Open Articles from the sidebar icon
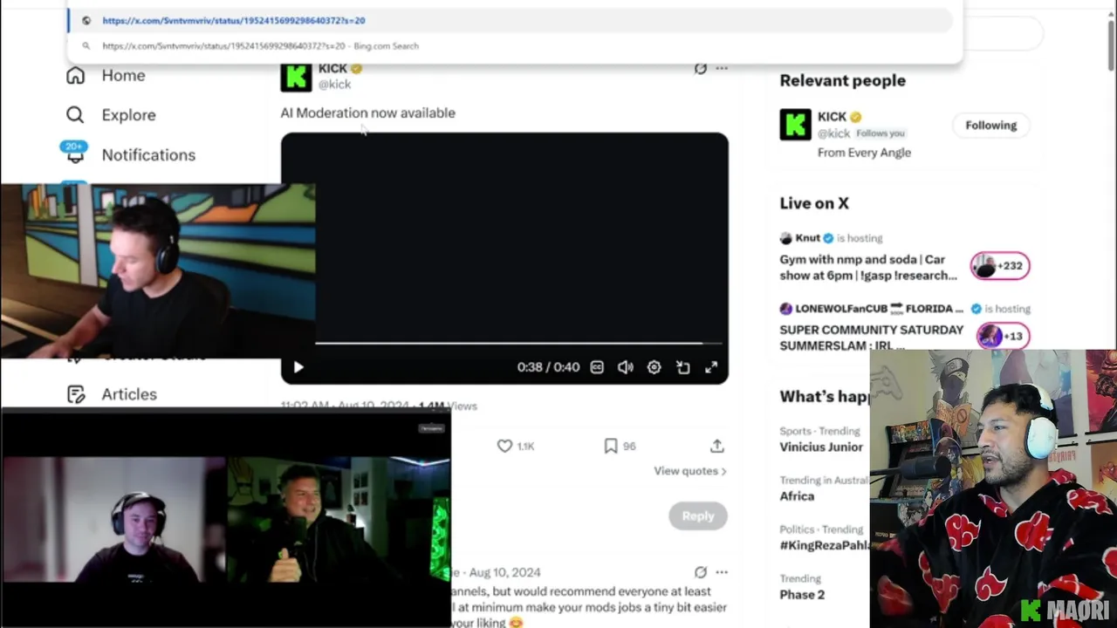Screen dimensions: 1117x628 click(76, 394)
